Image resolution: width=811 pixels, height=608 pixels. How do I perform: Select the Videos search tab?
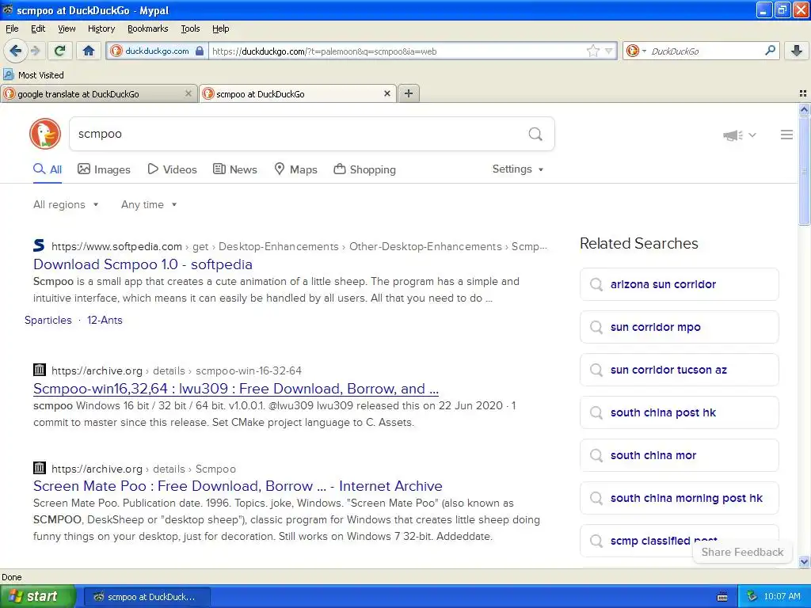tap(172, 169)
